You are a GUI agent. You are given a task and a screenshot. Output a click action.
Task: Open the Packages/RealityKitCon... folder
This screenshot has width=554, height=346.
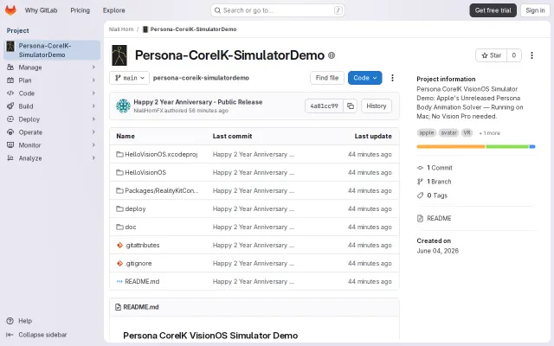tap(162, 190)
